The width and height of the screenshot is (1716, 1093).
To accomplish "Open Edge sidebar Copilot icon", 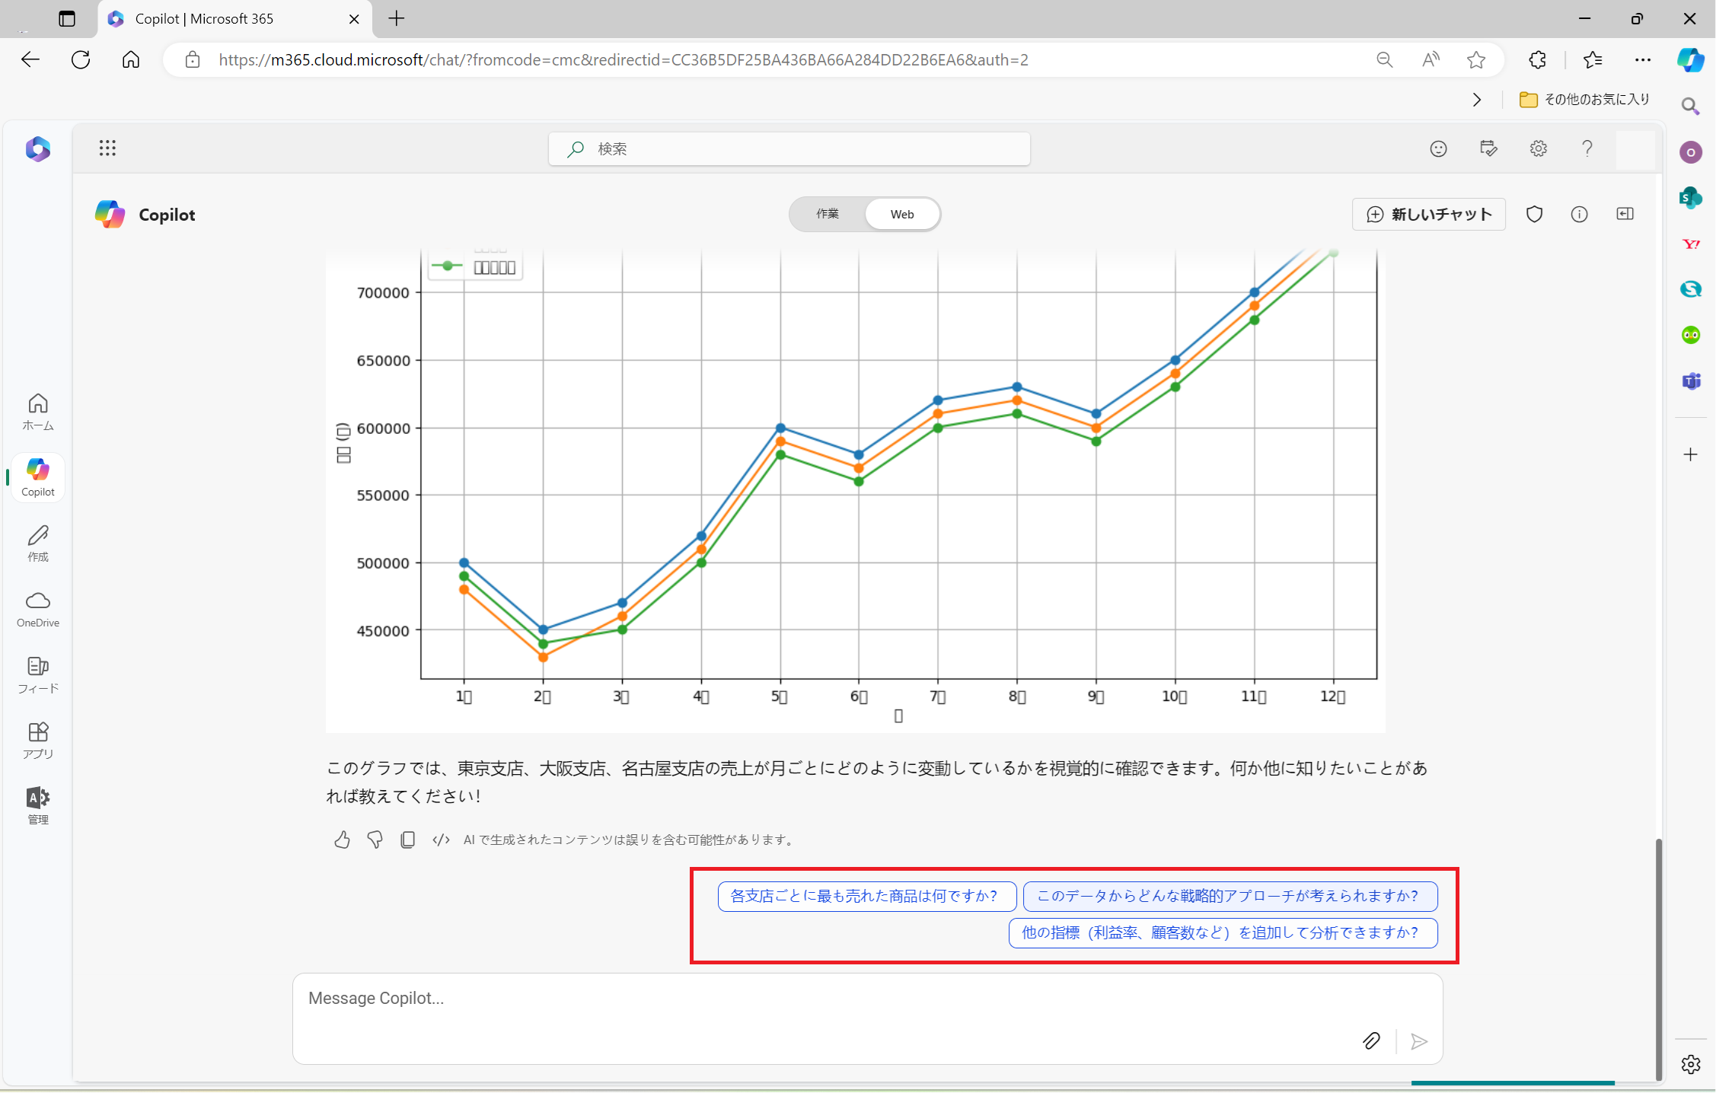I will [1690, 59].
